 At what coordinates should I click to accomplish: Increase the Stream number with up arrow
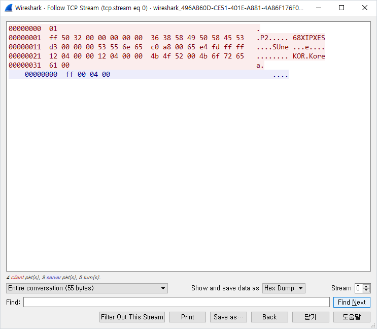[x=366, y=286]
